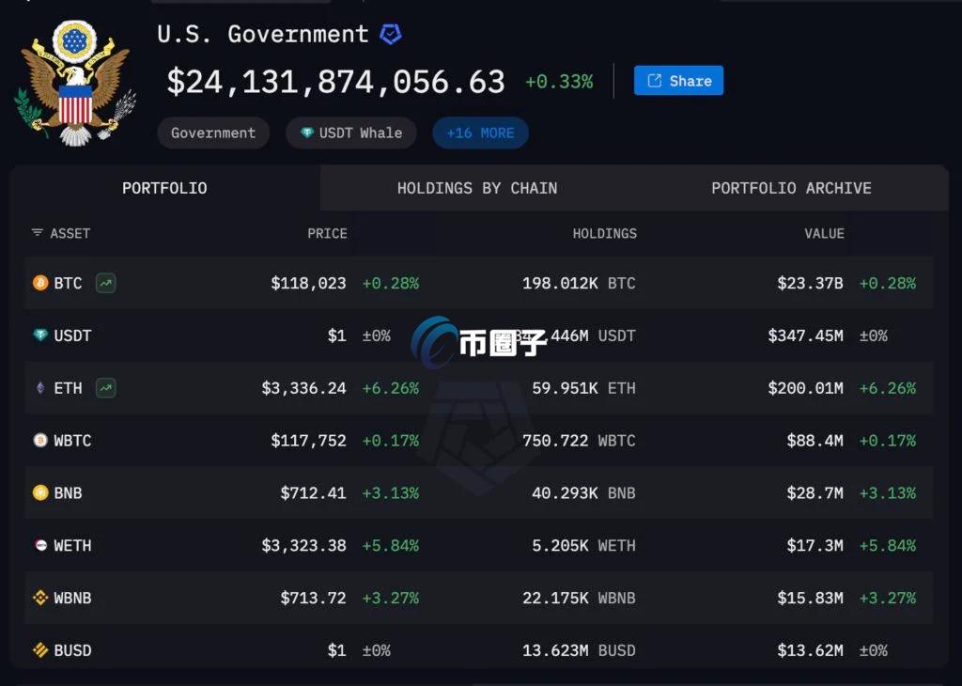Switch to the Holdings By Chain tab
Viewport: 962px width, 686px height.
pos(476,188)
